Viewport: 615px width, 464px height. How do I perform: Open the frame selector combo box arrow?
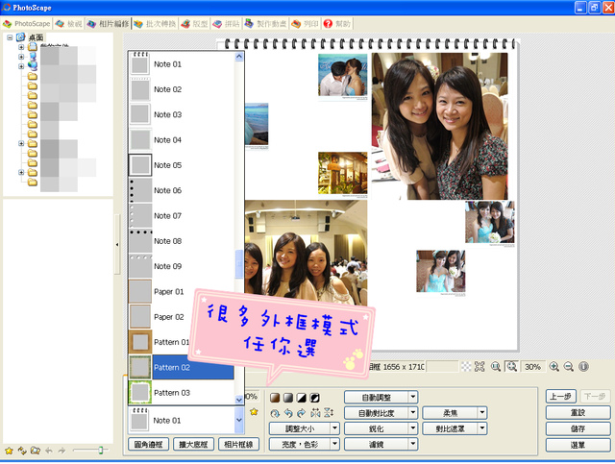[x=239, y=420]
